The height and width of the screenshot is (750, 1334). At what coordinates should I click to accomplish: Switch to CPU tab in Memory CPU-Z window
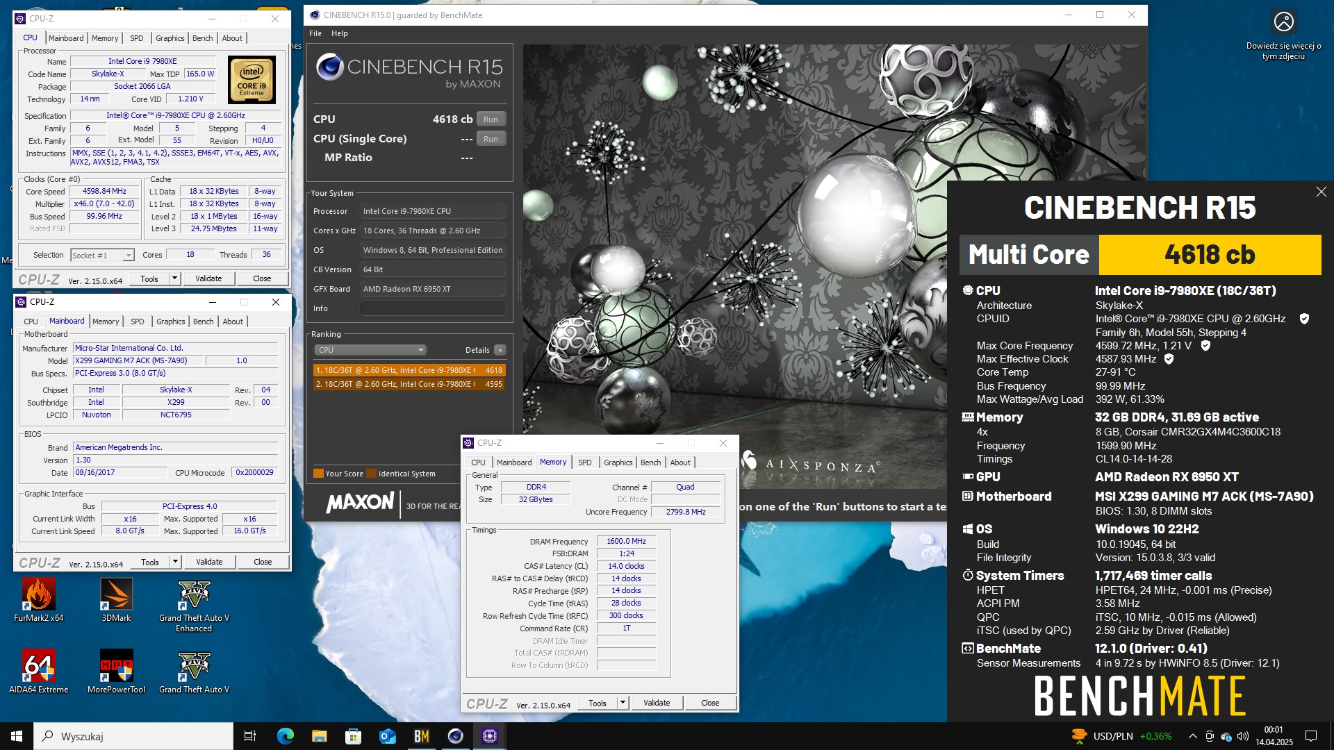click(478, 462)
